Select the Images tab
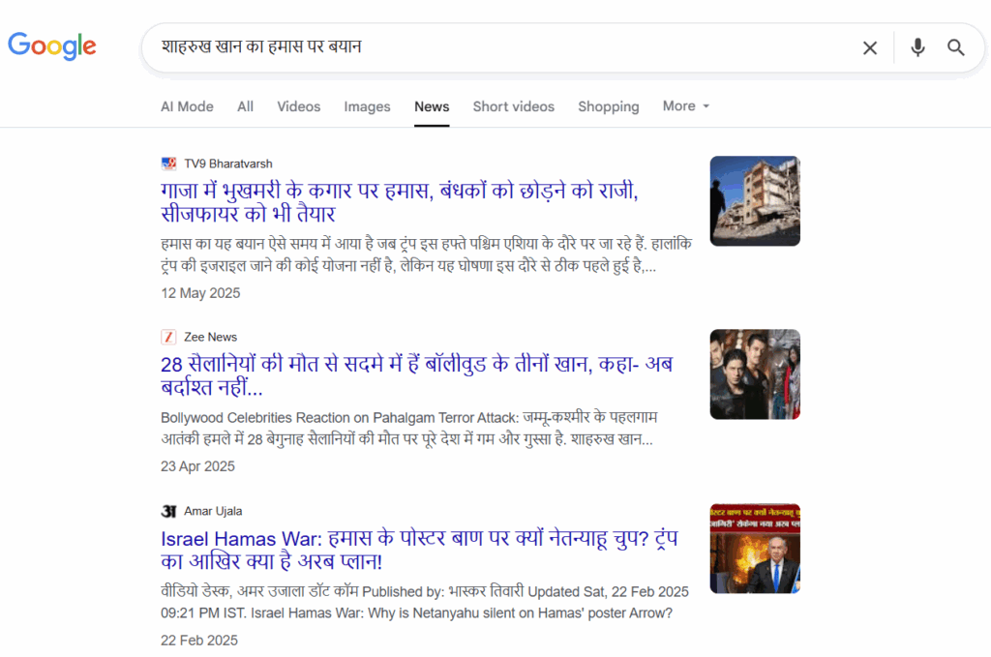This screenshot has height=657, width=991. (367, 106)
